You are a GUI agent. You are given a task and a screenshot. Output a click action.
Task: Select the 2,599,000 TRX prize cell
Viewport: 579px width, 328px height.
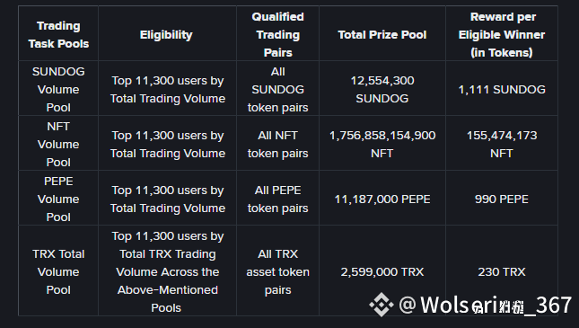coord(382,271)
